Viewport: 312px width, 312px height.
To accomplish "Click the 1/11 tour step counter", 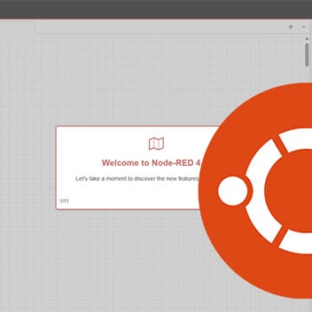I will click(64, 201).
